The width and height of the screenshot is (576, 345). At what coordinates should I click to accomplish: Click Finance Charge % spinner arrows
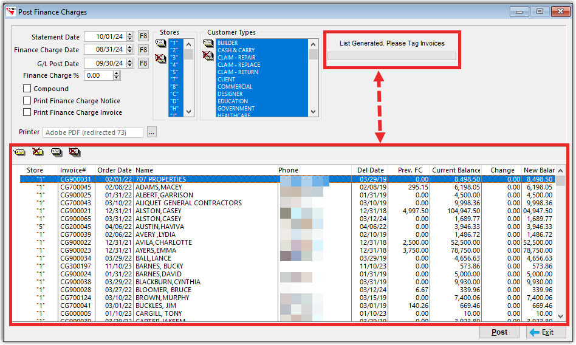(x=117, y=75)
